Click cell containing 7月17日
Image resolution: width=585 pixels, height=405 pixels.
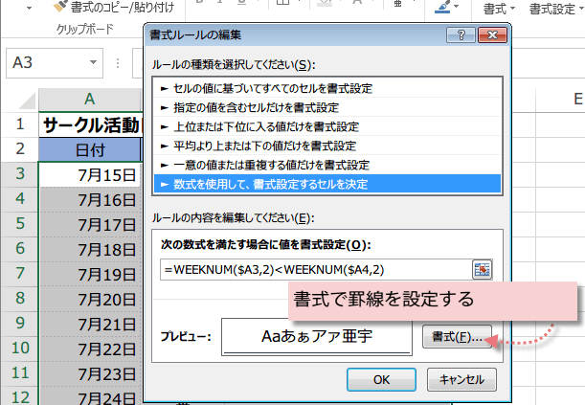pos(90,224)
